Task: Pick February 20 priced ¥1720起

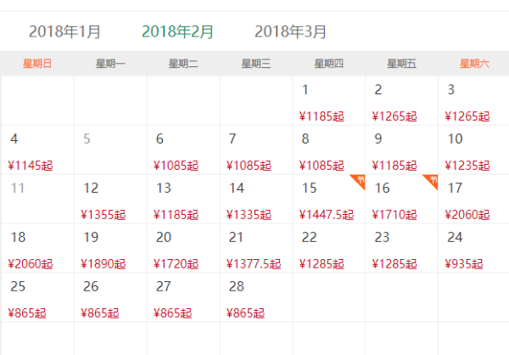Action: tap(183, 248)
